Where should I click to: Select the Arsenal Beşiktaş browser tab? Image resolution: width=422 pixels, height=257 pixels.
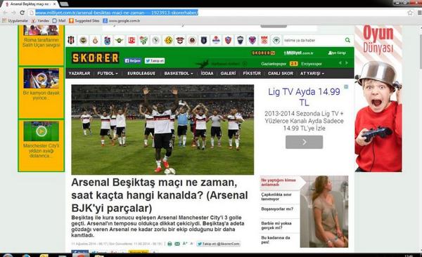pos(30,4)
